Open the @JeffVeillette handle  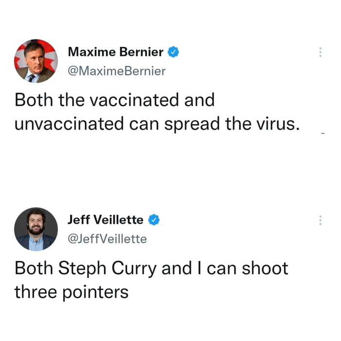107,239
